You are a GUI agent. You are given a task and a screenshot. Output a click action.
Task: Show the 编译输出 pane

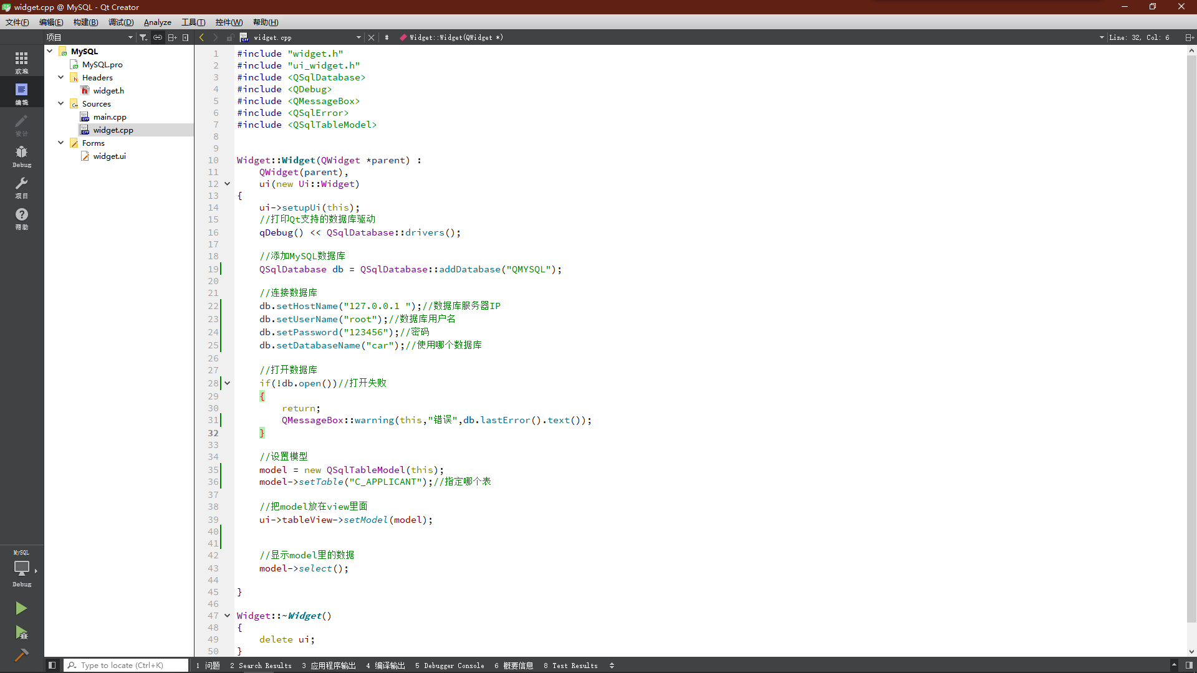386,666
